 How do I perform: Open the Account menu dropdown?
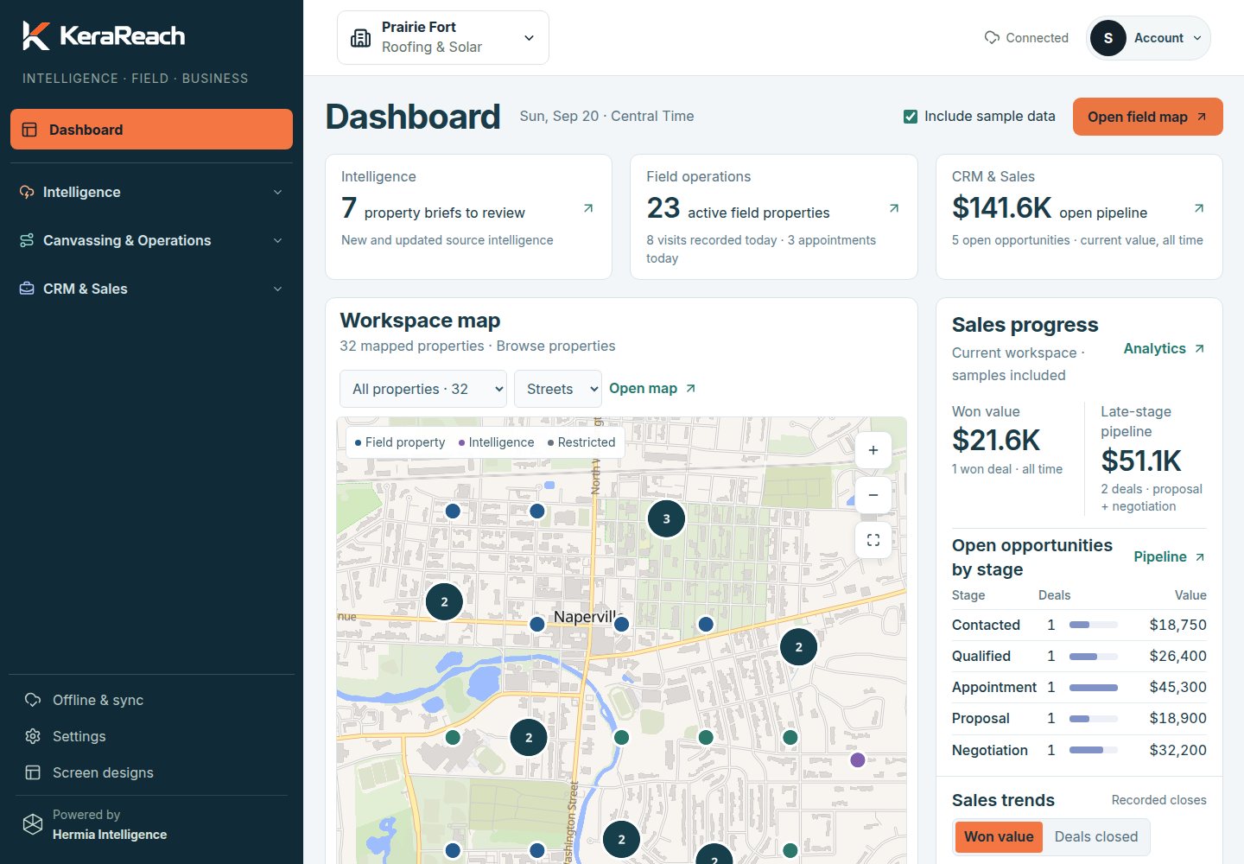coord(1148,38)
